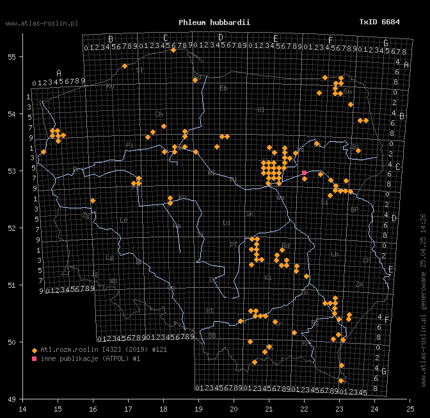The width and height of the screenshot is (430, 418).
Task: Select the lone orange diamond above the Zg label
Action: [93, 201]
